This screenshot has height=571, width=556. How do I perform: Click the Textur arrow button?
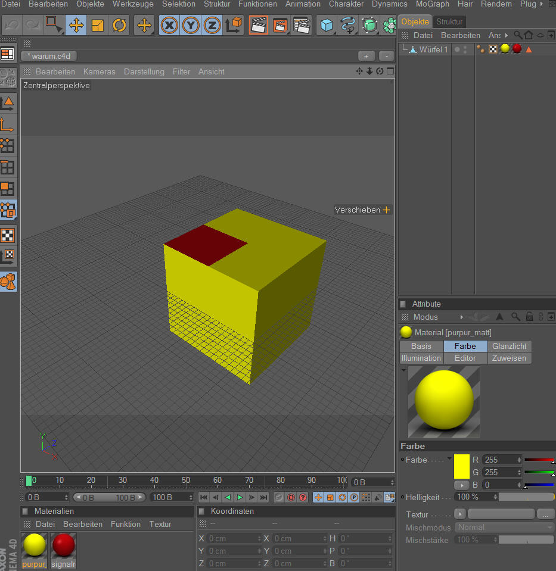tap(460, 514)
